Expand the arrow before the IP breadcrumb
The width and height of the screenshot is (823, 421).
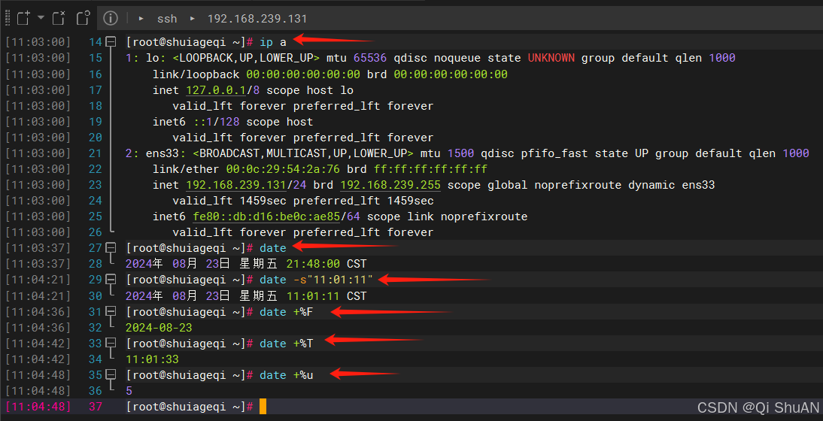tap(193, 19)
